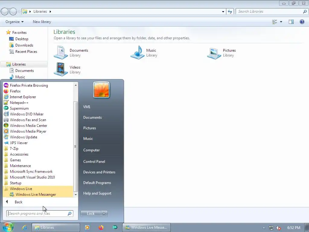Image resolution: width=309 pixels, height=232 pixels.
Task: Click the refresh button by address bar
Action: pyautogui.click(x=230, y=11)
